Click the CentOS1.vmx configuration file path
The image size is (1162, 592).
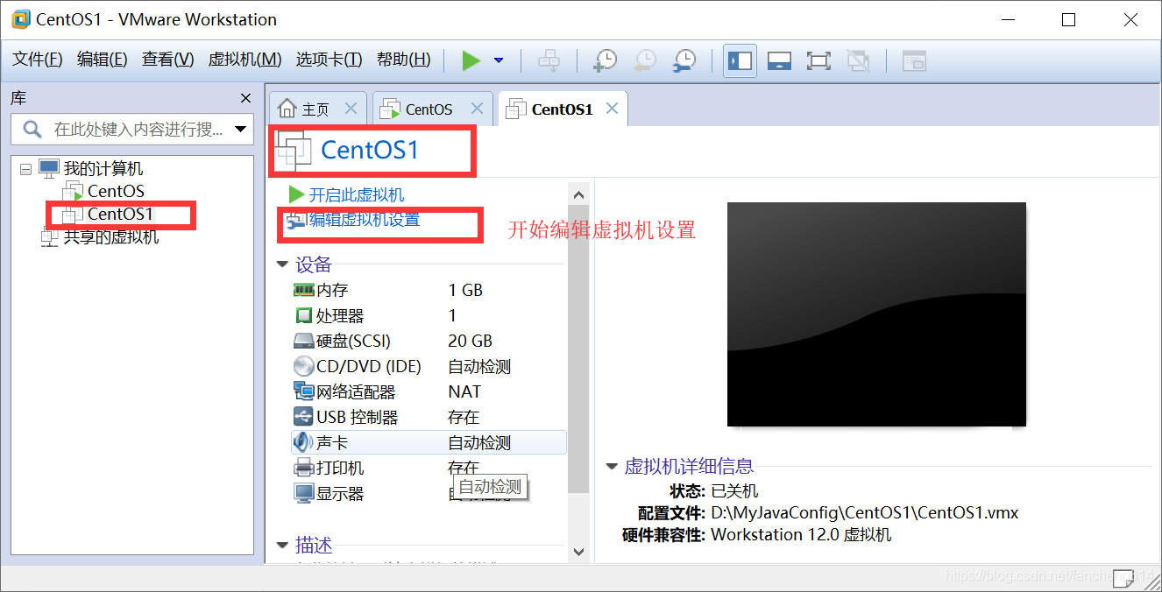865,513
